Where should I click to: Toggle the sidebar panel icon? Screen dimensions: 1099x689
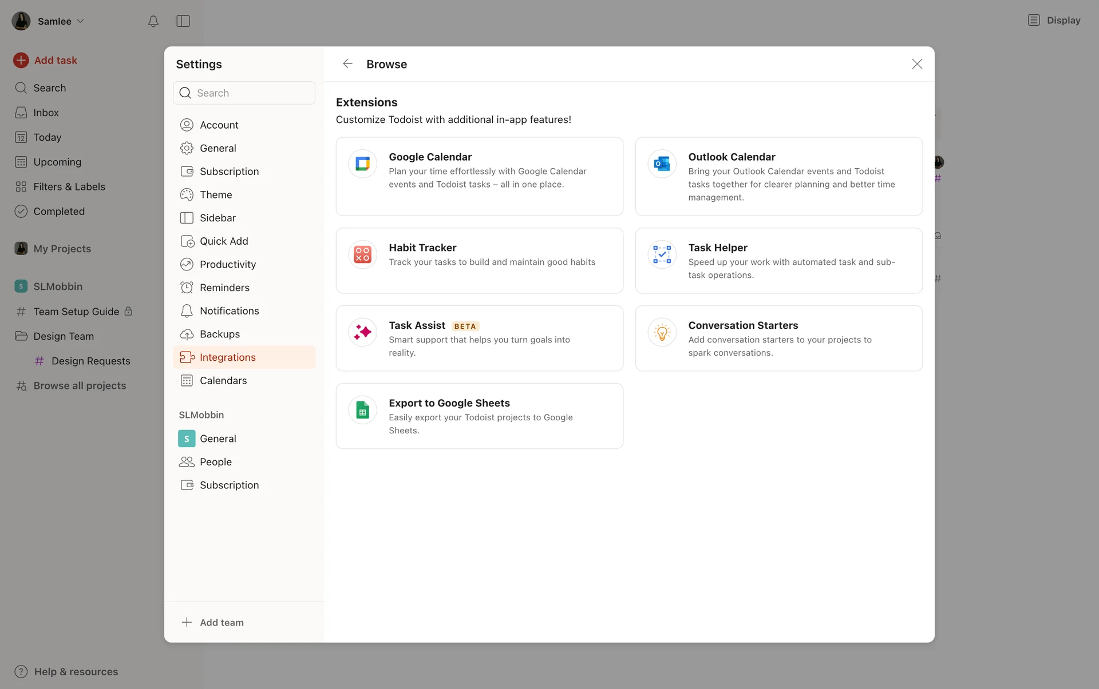183,21
